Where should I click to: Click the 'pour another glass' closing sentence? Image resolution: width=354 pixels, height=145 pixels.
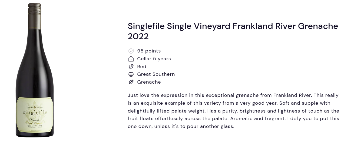pyautogui.click(x=181, y=126)
